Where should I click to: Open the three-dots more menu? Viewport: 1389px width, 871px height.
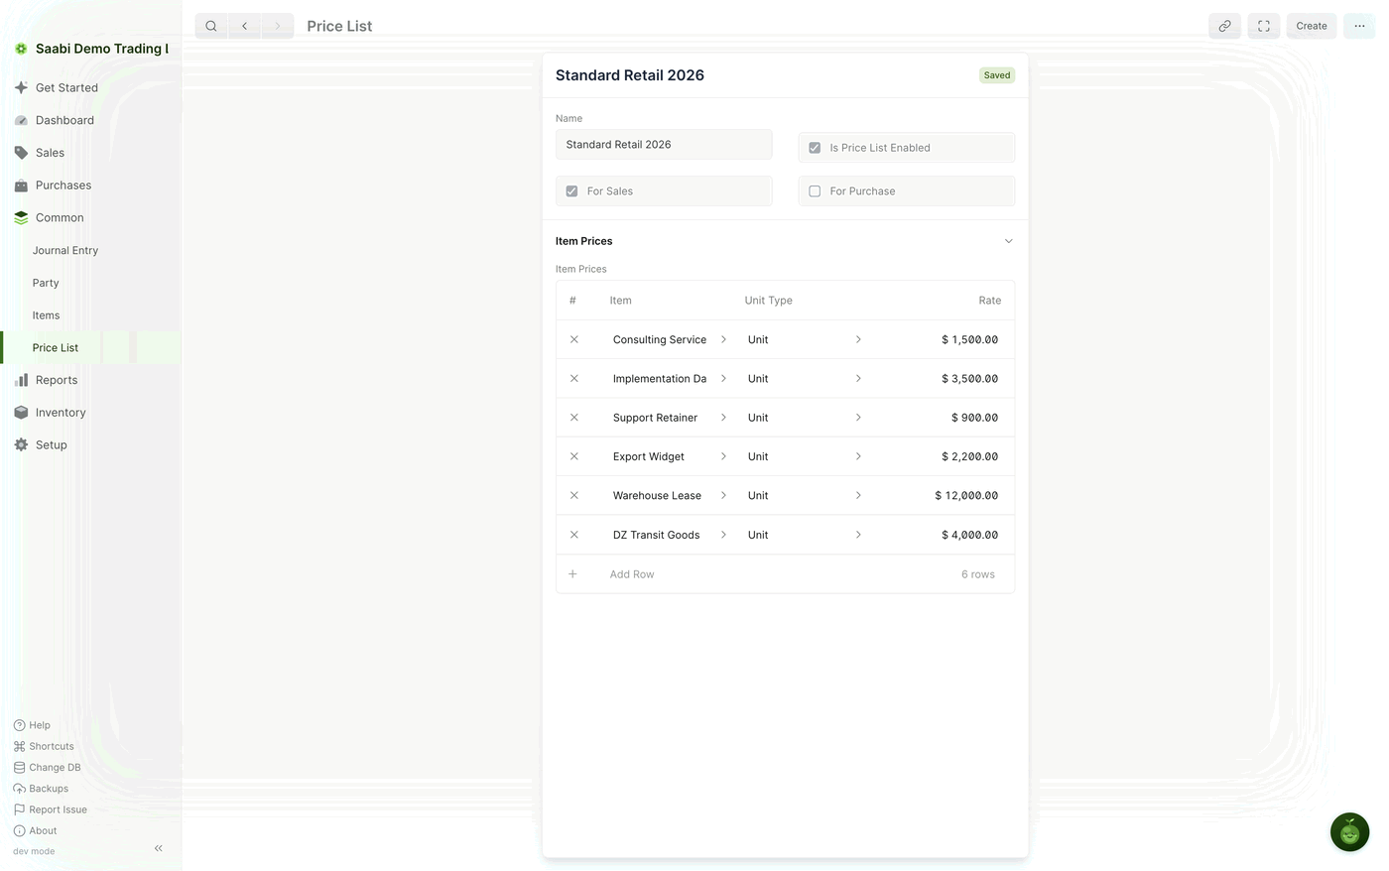click(x=1359, y=26)
